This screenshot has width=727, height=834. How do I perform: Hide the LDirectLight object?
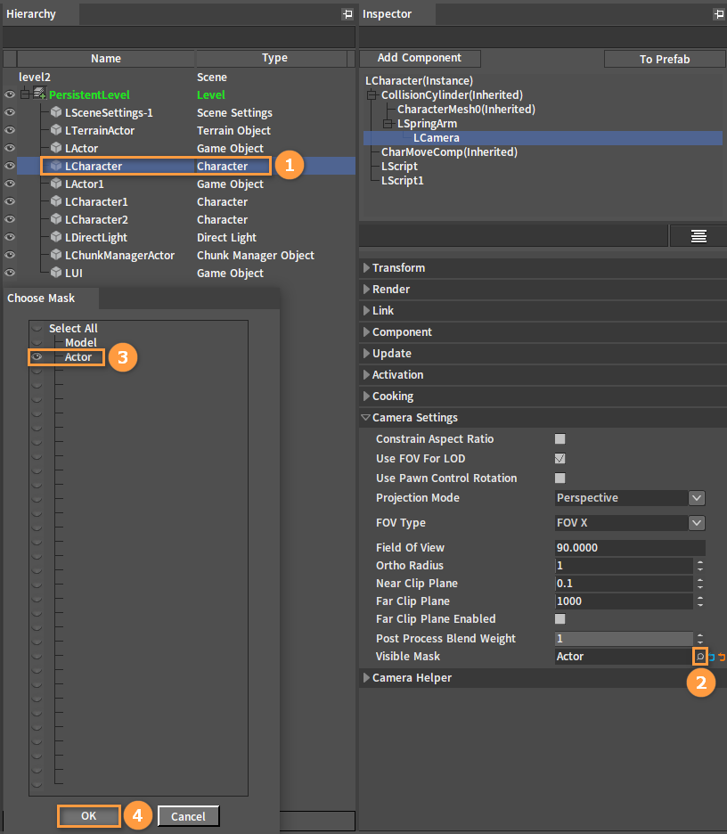click(x=10, y=237)
